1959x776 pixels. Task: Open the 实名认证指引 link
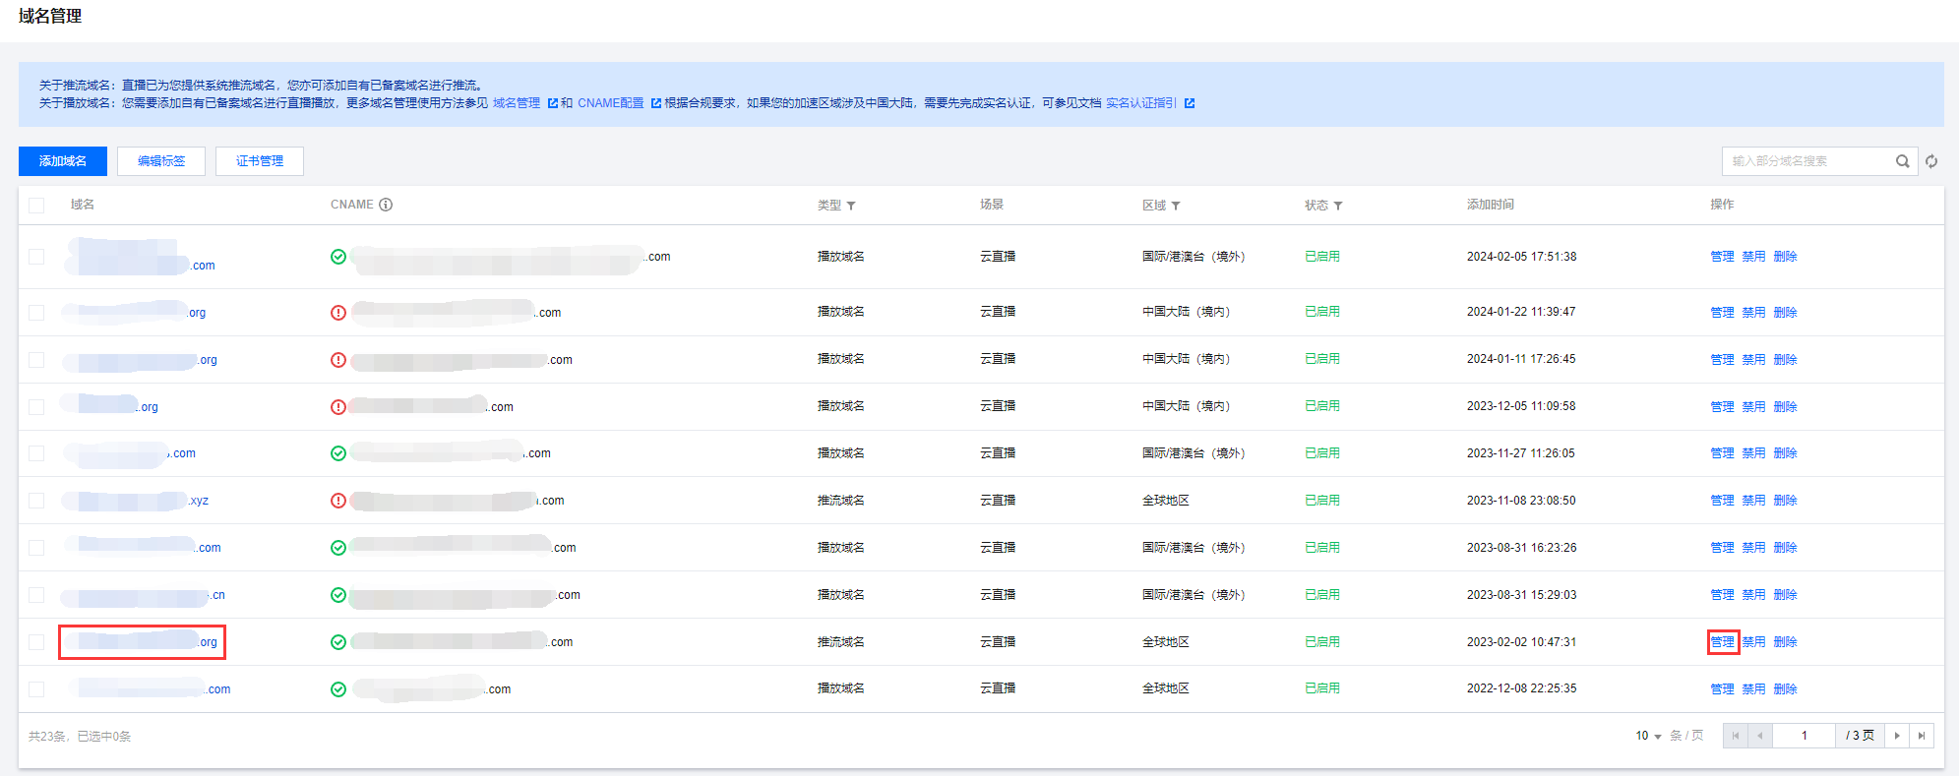1141,103
